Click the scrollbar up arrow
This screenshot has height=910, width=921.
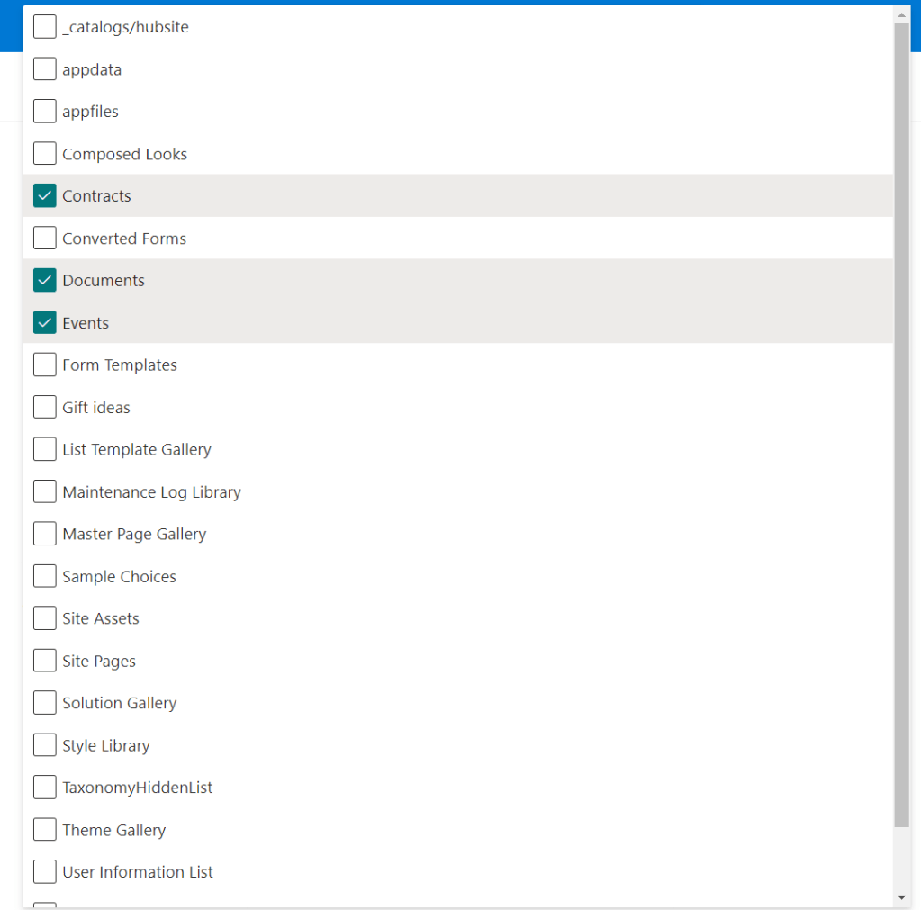click(x=902, y=14)
